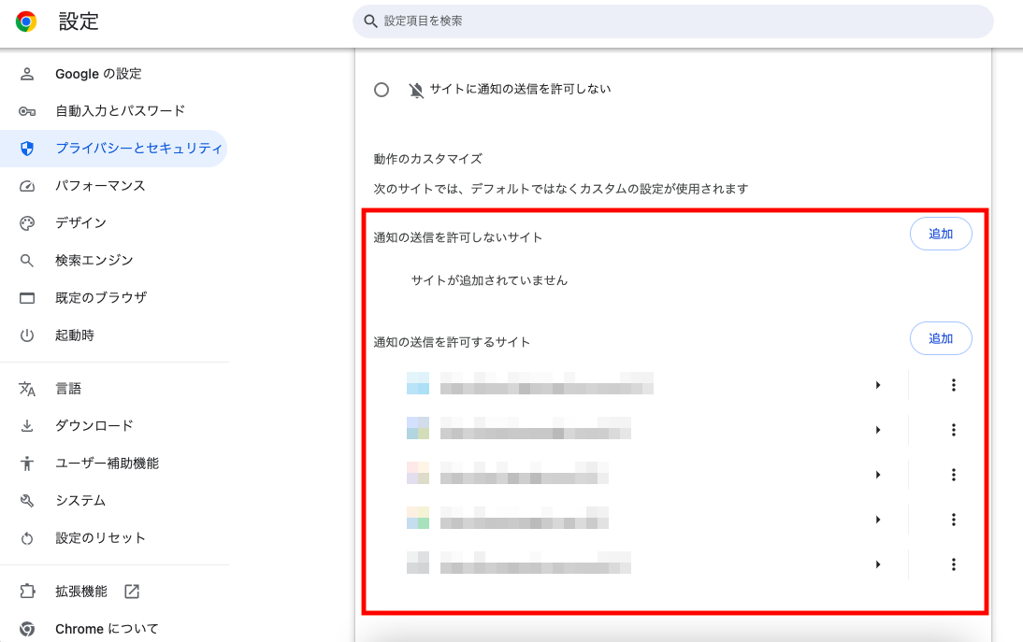Expand fifth allowed site details arrow
This screenshot has height=642, width=1023.
[x=877, y=564]
